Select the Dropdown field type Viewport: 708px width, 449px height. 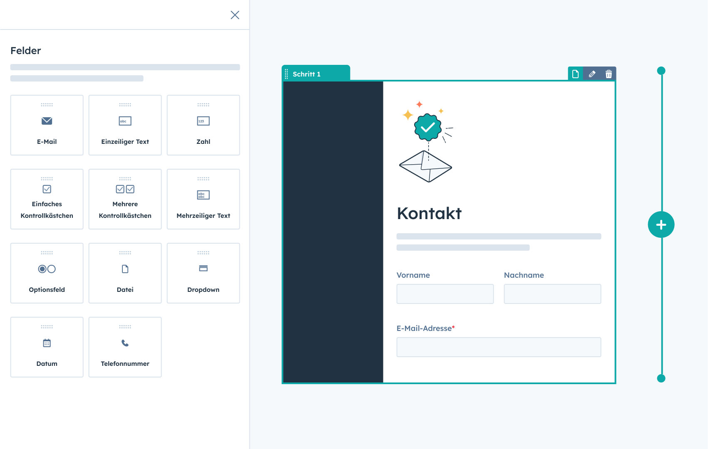pyautogui.click(x=203, y=273)
